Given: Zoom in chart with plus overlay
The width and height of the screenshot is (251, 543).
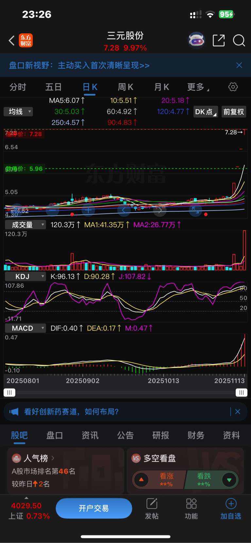Looking at the screenshot, I should (88, 210).
